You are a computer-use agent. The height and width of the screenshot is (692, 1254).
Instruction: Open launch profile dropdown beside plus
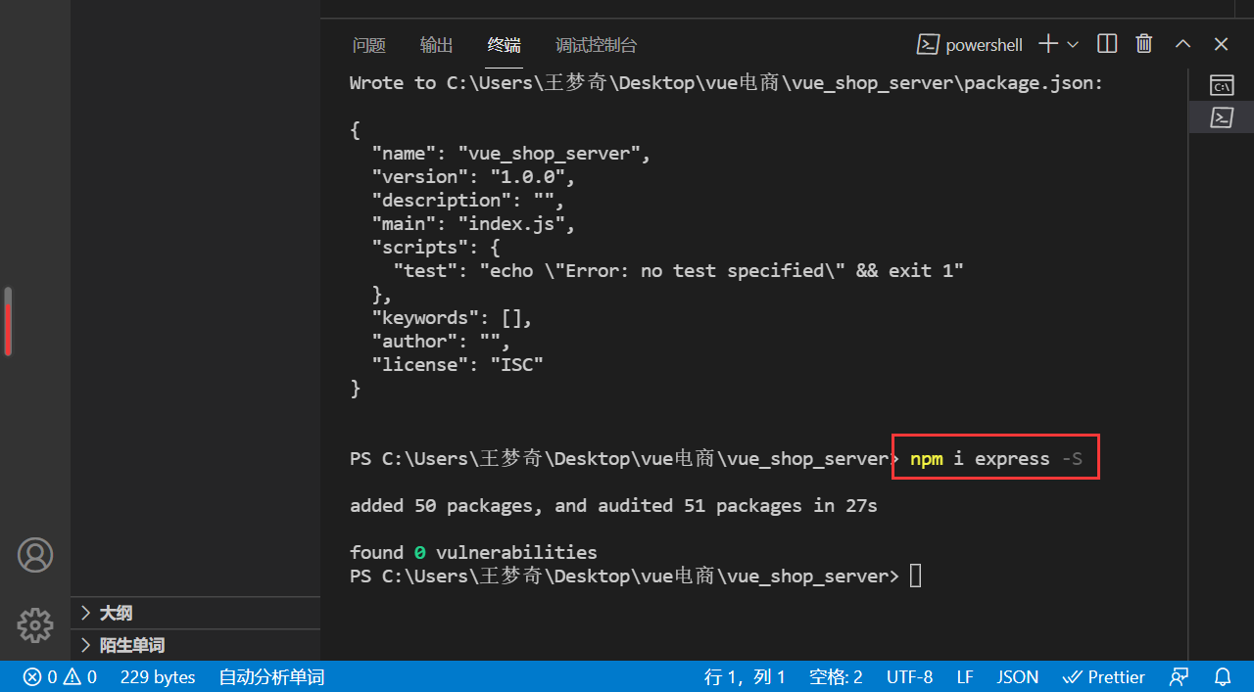point(1073,44)
